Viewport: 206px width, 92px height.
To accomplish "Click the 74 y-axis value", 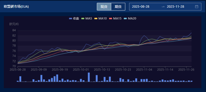I will 14,56.
